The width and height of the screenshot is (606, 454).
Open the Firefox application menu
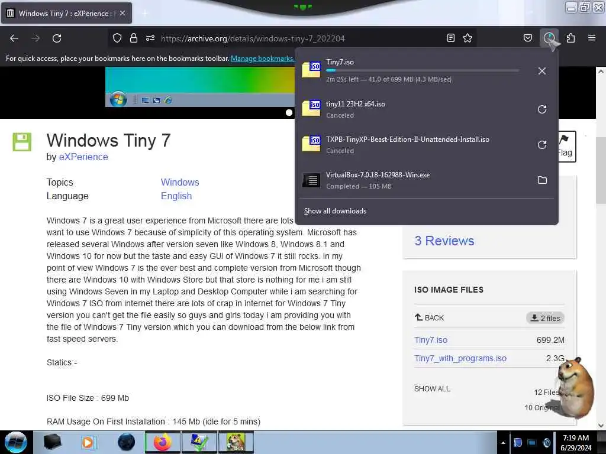pos(592,38)
